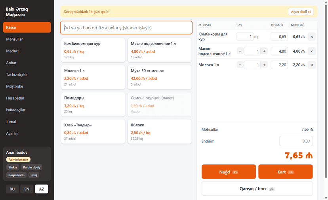Add Мука 50 кг мешок product card
Viewport: 328px width, 200px height.
pos(160,77)
